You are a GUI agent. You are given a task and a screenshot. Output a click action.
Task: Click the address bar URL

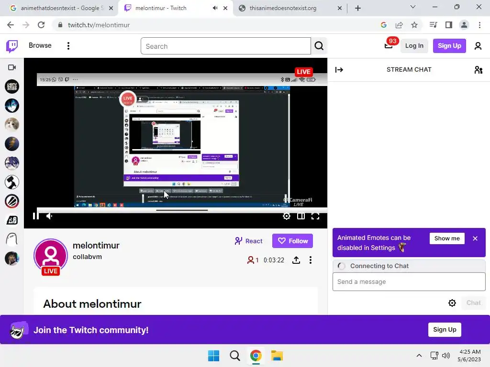99,25
